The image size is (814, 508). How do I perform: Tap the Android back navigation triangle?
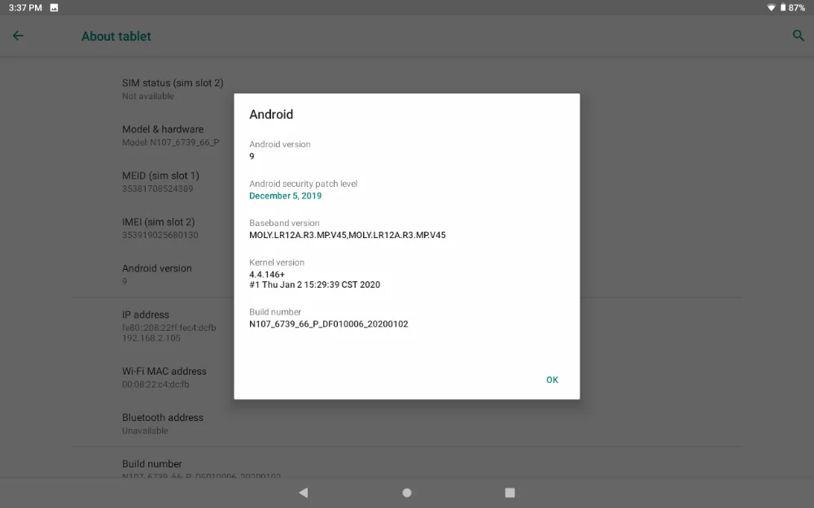(x=304, y=493)
